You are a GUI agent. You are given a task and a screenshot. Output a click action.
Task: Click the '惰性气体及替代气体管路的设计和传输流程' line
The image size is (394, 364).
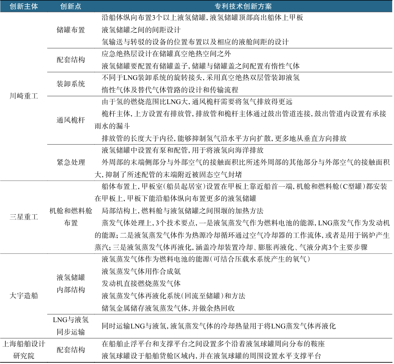pyautogui.click(x=170, y=90)
